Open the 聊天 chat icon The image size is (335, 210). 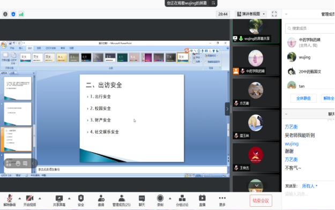click(x=142, y=200)
